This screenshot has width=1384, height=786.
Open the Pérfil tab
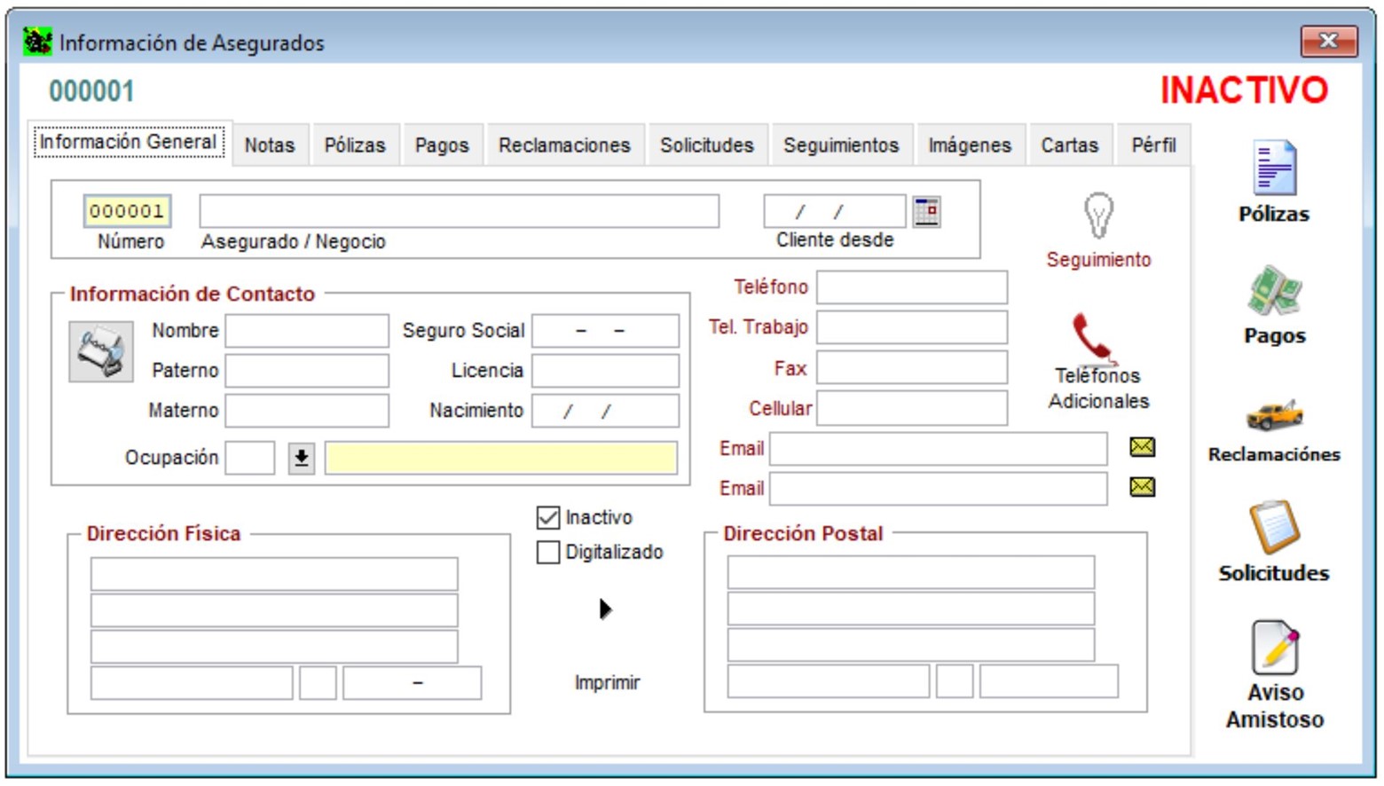(1153, 145)
